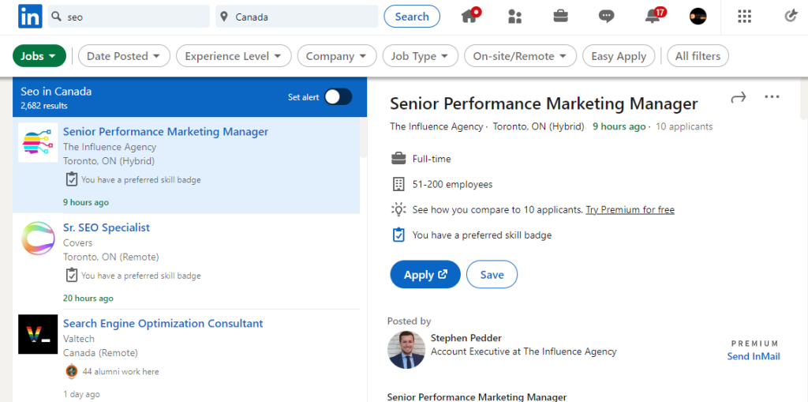Open All filters panel

click(698, 56)
